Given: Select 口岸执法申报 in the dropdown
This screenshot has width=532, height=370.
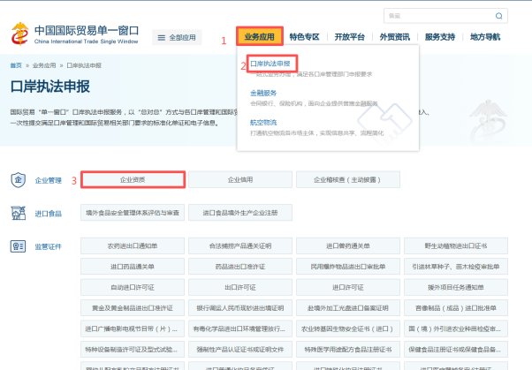Looking at the screenshot, I should [x=270, y=64].
